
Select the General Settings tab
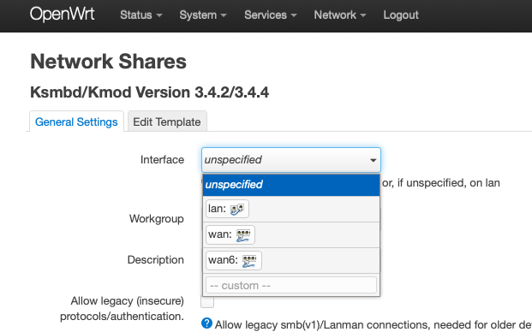tap(76, 122)
